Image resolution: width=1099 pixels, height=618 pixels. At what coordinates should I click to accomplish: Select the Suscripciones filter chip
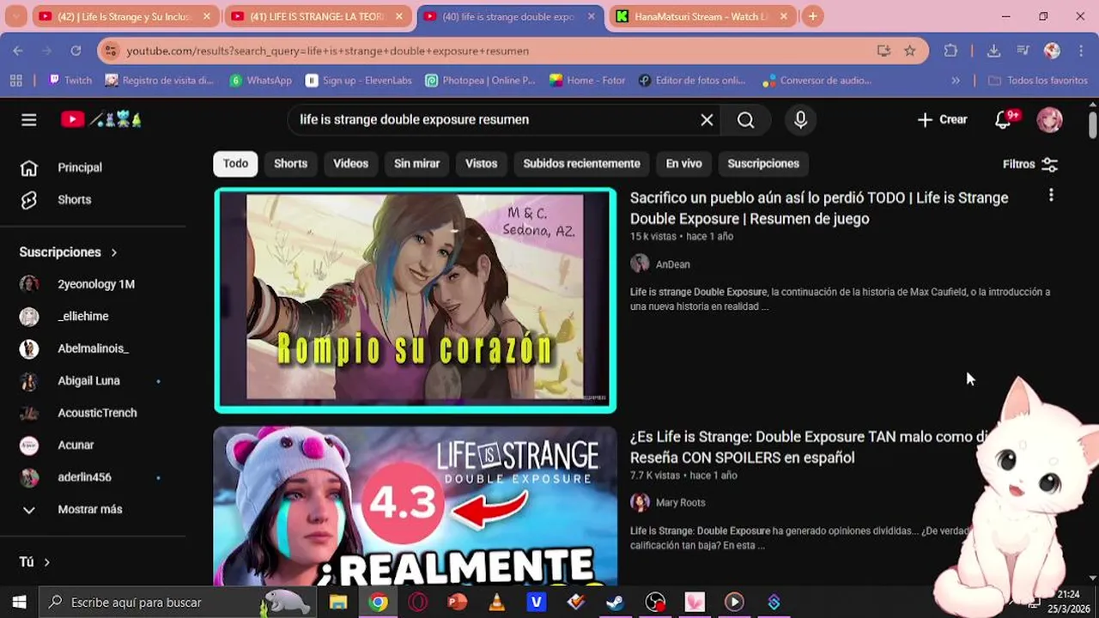point(763,164)
